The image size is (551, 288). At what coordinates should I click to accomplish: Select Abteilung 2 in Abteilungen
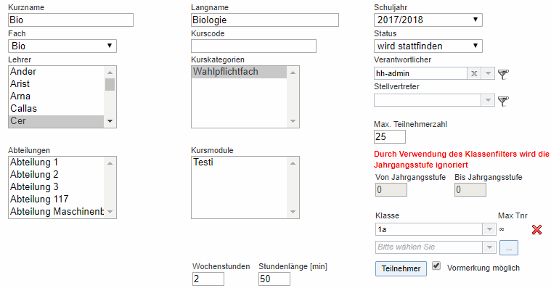coord(56,175)
